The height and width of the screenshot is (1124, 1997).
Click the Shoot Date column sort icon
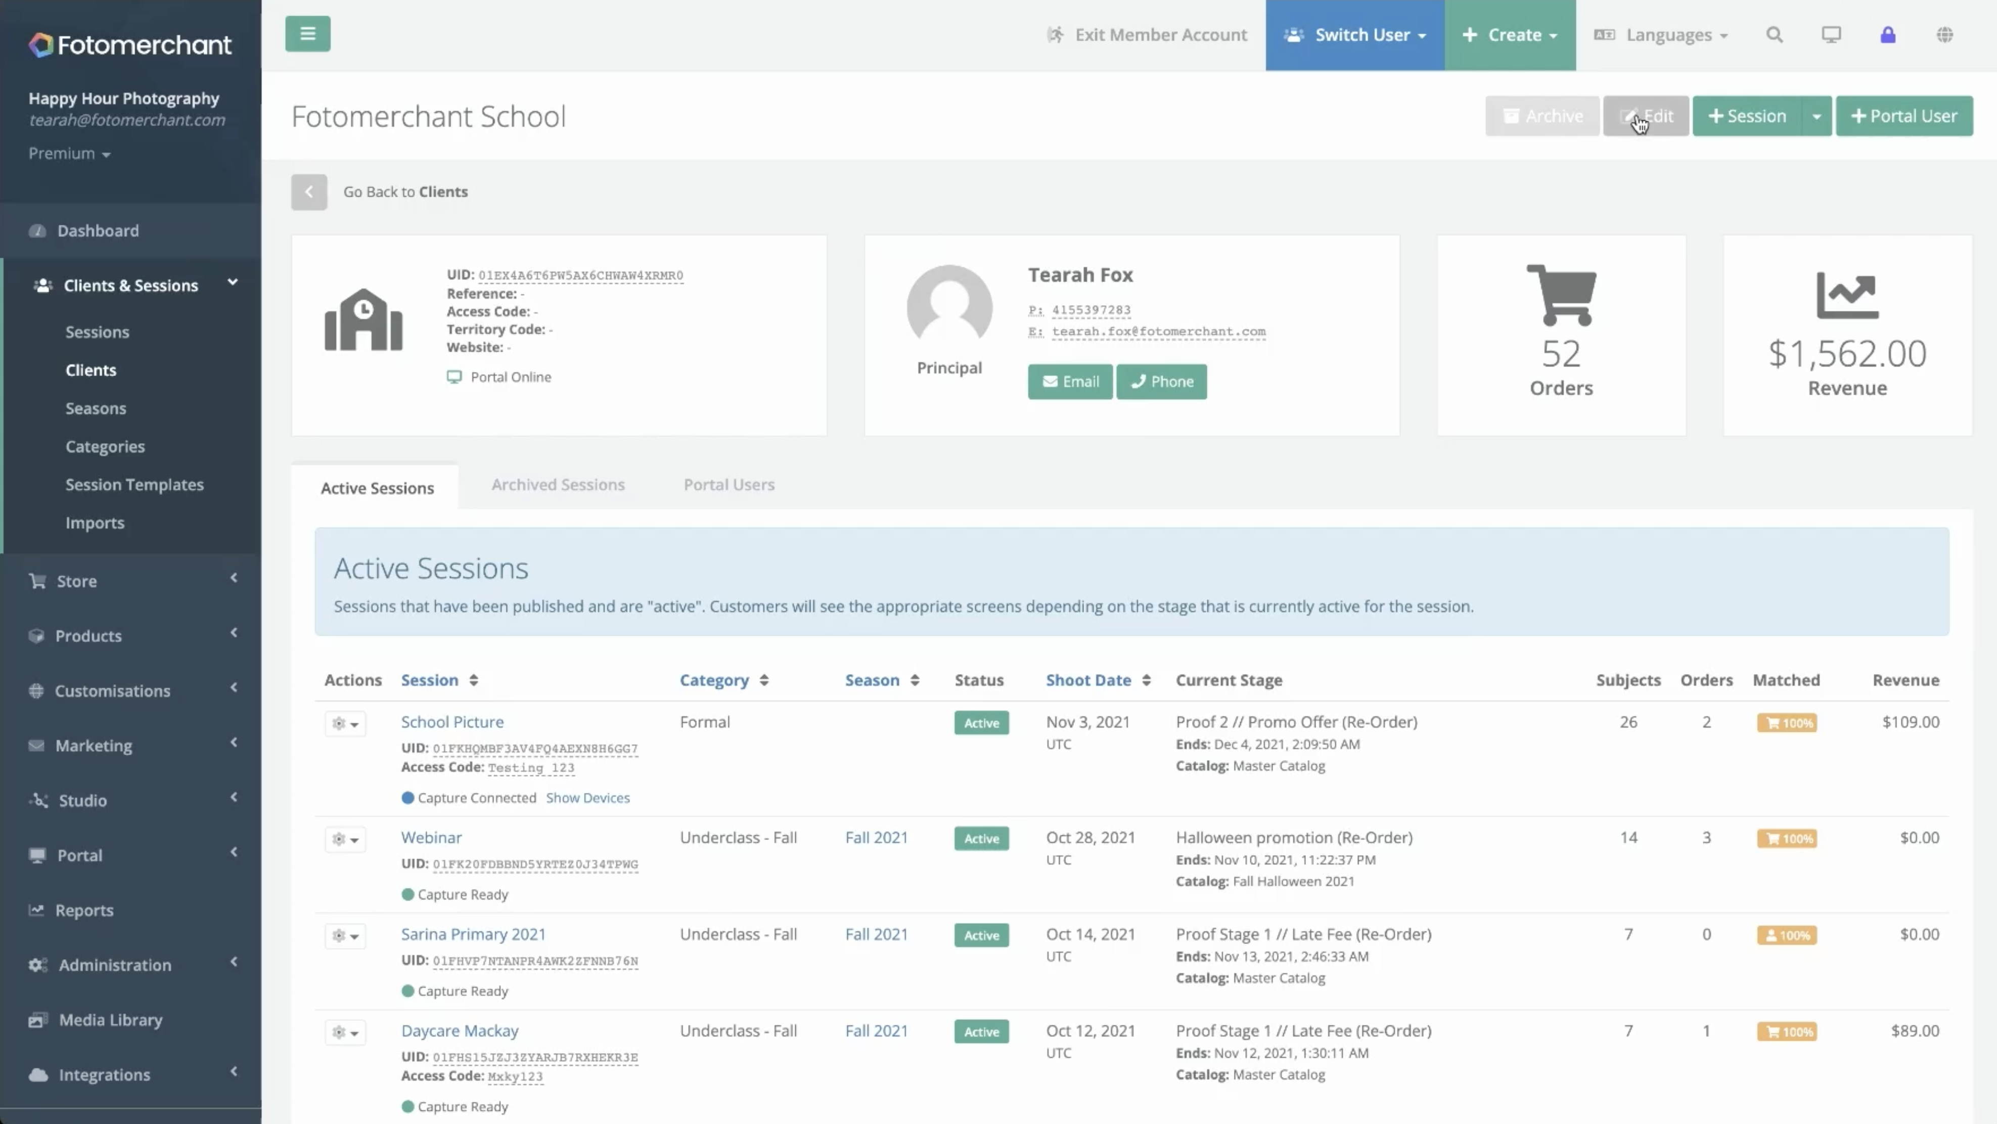point(1147,681)
